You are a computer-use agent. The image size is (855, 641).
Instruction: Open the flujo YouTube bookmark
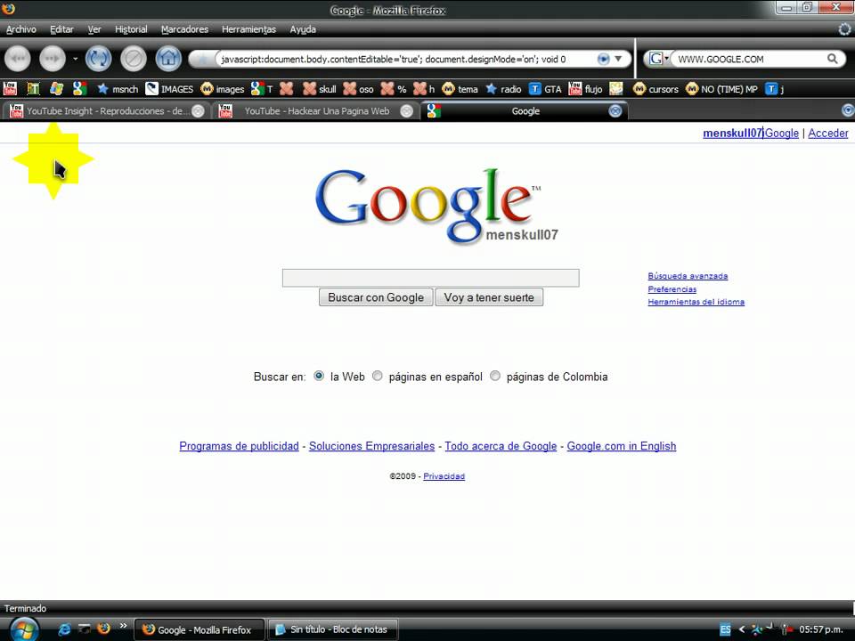pyautogui.click(x=586, y=89)
